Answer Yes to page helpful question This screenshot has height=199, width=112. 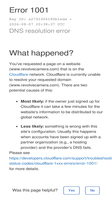point(71,190)
